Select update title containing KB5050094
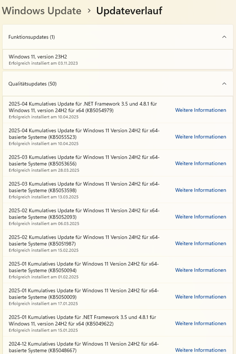236x354 pixels. [83, 267]
